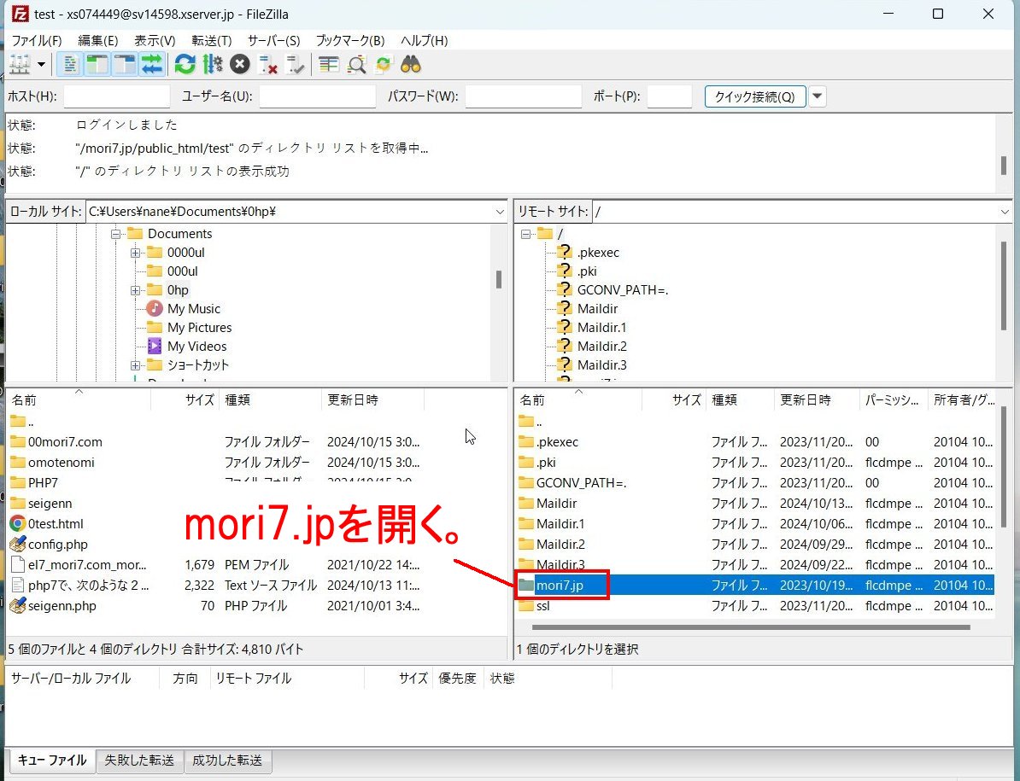Toggle remote directory tree toolbar icon
Screen dimensions: 1020x781
click(x=124, y=64)
